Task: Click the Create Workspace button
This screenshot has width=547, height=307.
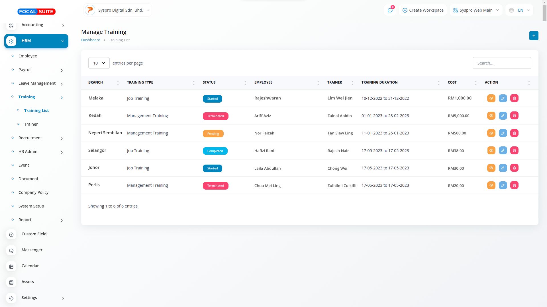Action: [423, 10]
